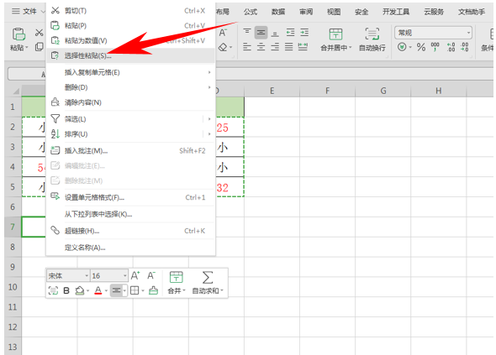
Task: Open the number format dropdown showing 常规
Action: click(433, 33)
